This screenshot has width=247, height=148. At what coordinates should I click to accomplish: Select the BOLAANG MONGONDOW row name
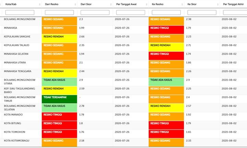tap(20, 19)
